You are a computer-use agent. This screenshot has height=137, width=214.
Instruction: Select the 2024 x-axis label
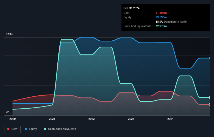coord(170,119)
